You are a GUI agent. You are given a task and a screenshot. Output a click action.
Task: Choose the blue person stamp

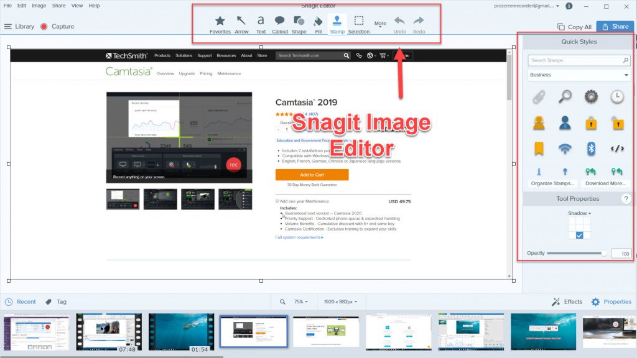click(x=565, y=122)
